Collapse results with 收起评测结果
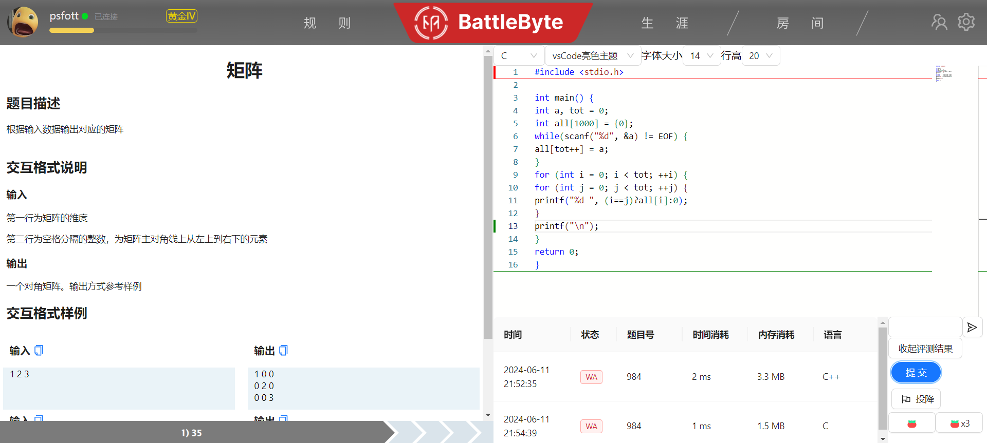The image size is (987, 443). point(925,349)
